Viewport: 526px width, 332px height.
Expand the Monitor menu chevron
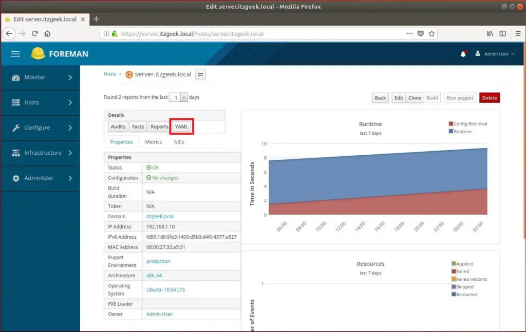(70, 77)
